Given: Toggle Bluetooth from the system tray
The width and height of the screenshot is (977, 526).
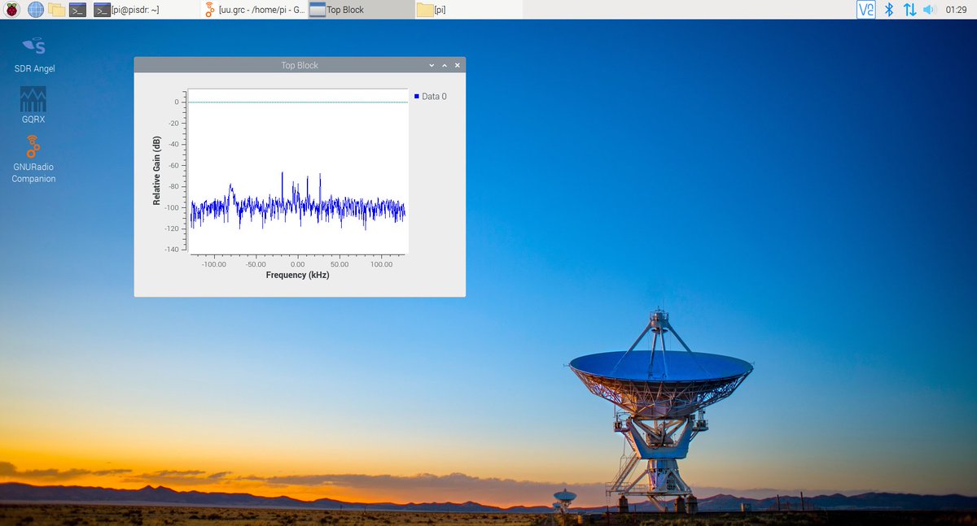Looking at the screenshot, I should coord(888,9).
